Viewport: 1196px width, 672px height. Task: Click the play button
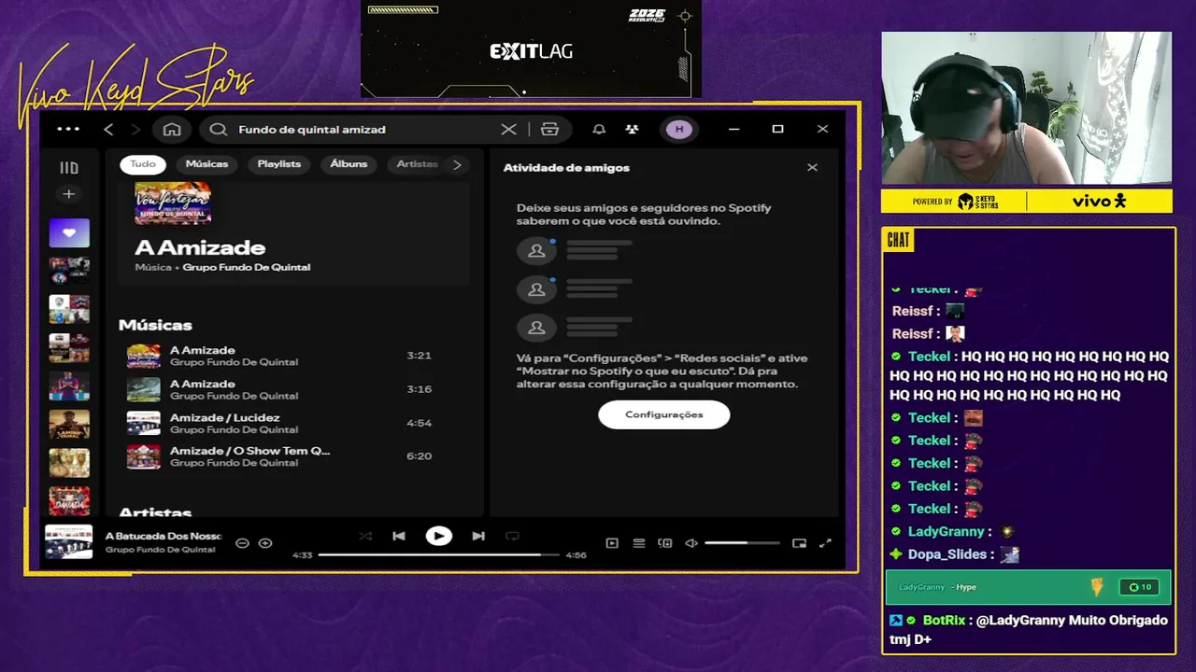(x=438, y=536)
